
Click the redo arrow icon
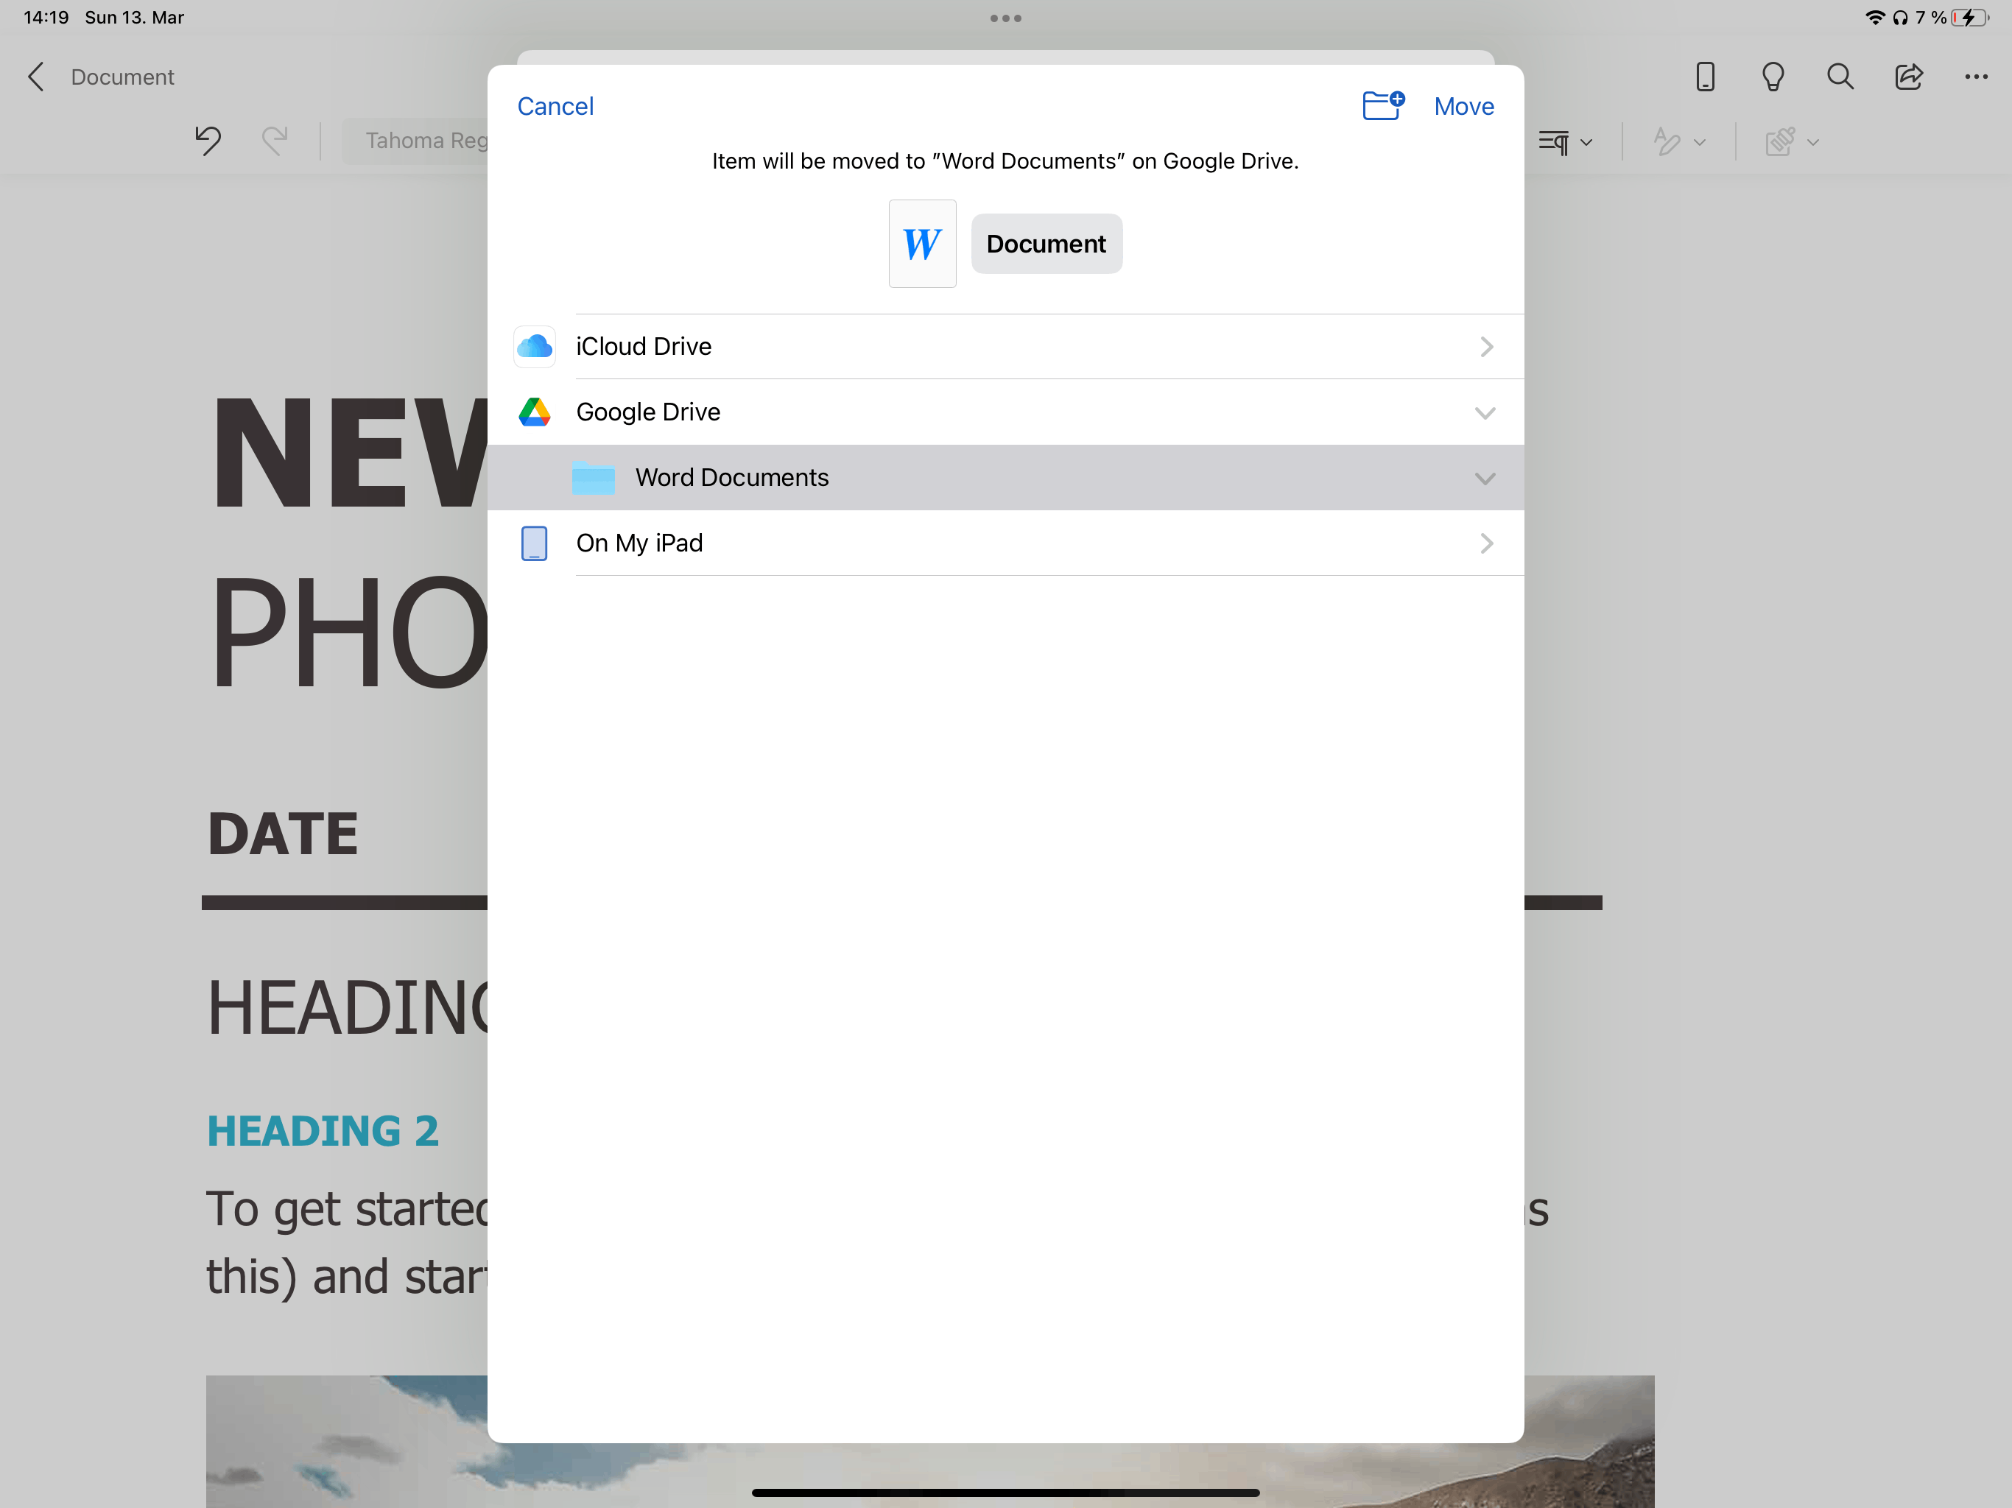pyautogui.click(x=274, y=140)
